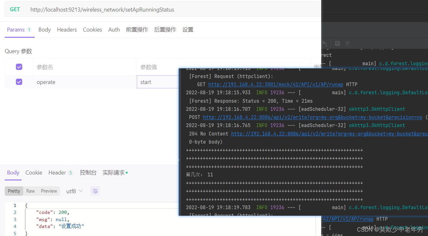
Task: Open the Auth tab
Action: [x=114, y=30]
